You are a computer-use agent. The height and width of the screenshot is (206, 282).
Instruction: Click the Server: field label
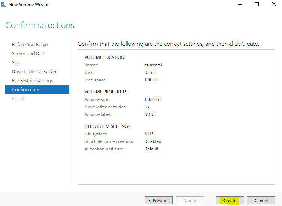pyautogui.click(x=91, y=65)
